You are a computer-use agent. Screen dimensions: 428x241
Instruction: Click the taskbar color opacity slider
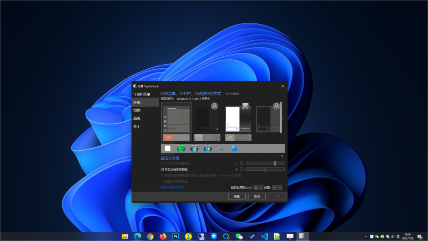[265, 169]
